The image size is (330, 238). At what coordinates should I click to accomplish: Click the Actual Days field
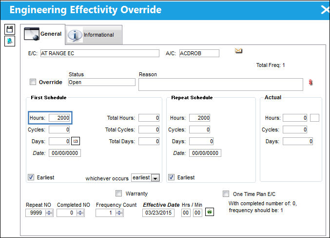298,141
